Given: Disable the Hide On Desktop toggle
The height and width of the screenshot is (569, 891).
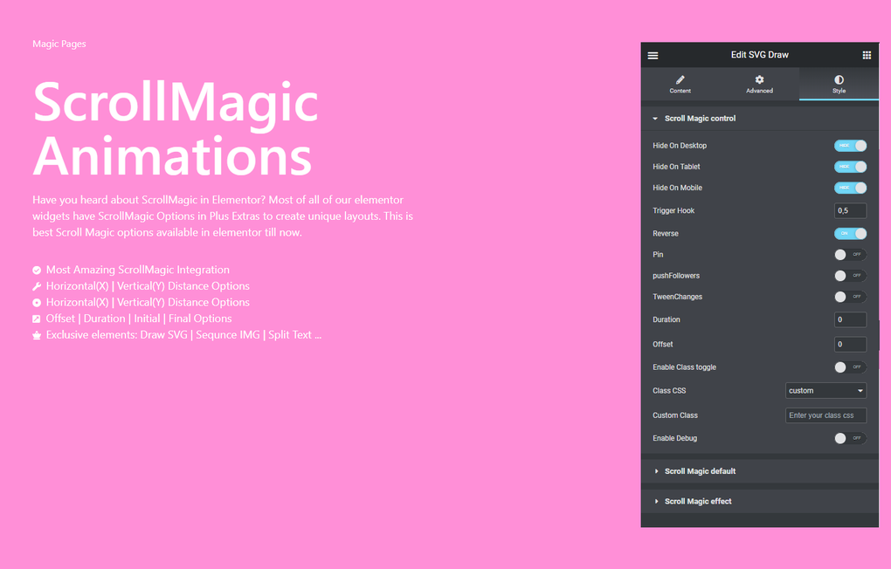Looking at the screenshot, I should (x=850, y=145).
